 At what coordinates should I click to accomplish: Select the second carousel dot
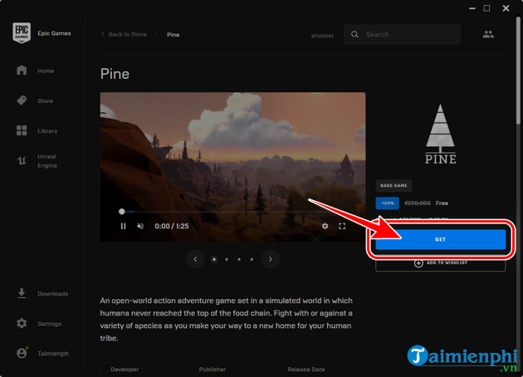[x=227, y=259]
